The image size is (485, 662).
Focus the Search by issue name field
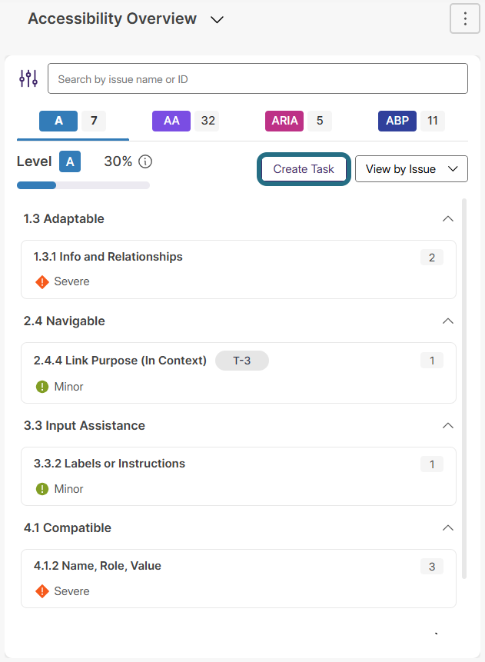point(257,78)
